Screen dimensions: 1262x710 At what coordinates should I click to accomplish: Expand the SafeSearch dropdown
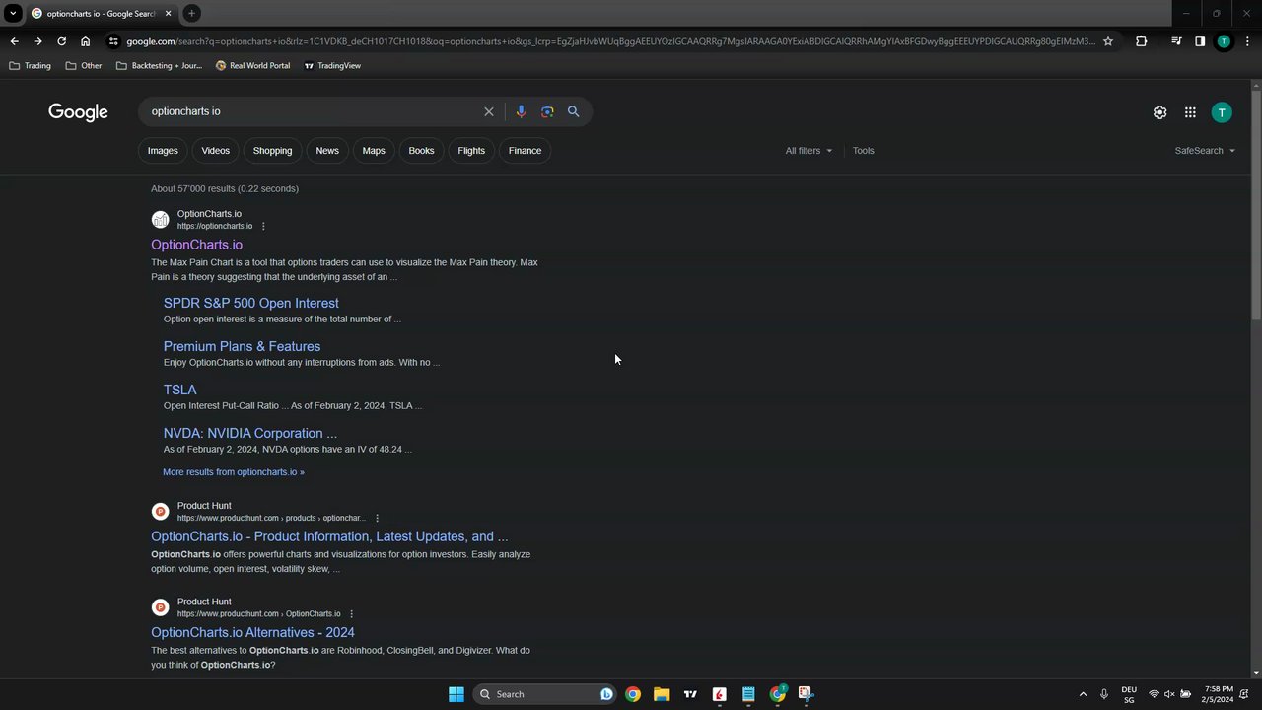click(x=1205, y=151)
